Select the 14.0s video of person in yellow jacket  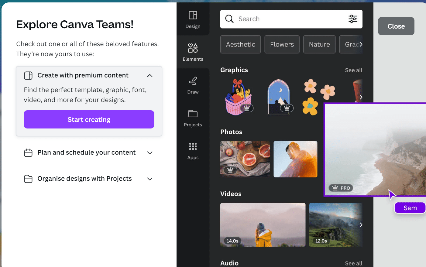(263, 225)
